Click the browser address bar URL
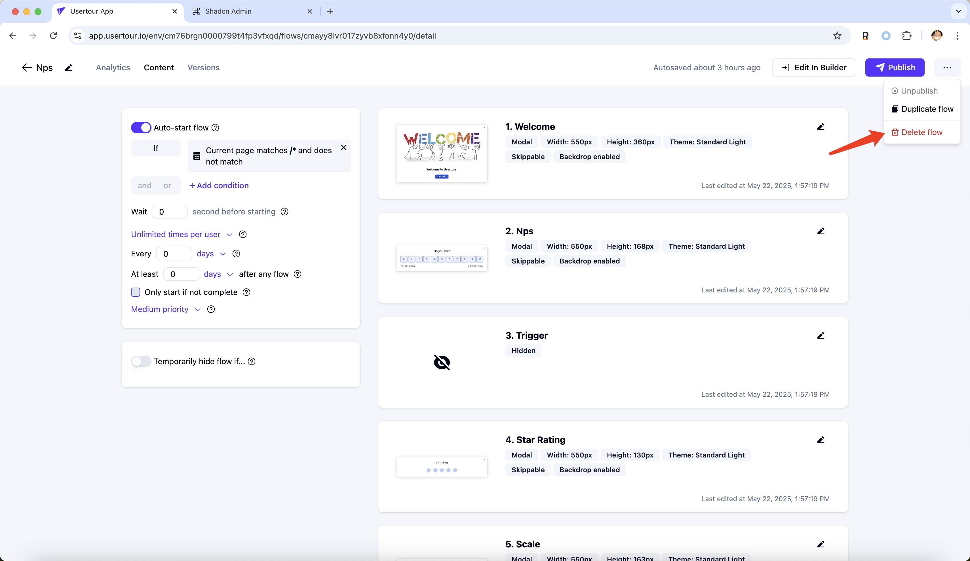 click(x=262, y=36)
